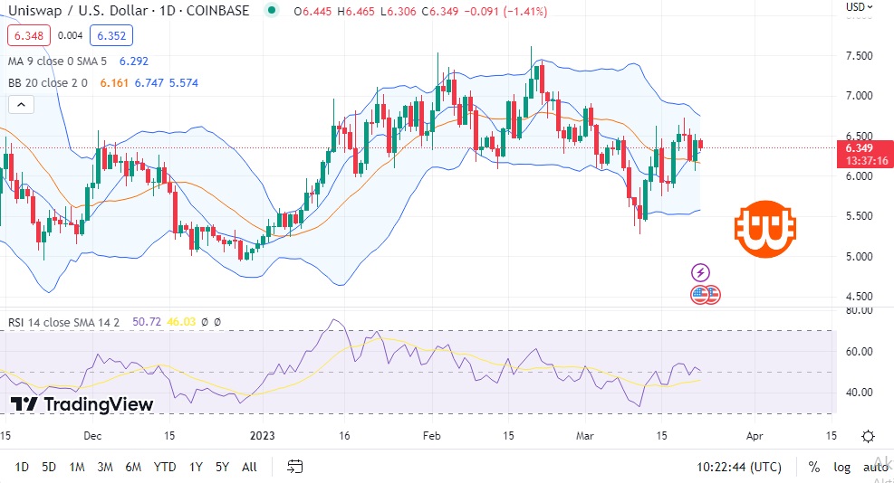Open chart settings gear icon

[868, 436]
